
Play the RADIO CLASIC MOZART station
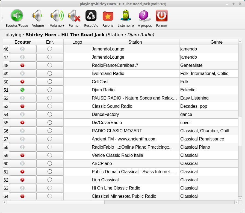click(22, 131)
